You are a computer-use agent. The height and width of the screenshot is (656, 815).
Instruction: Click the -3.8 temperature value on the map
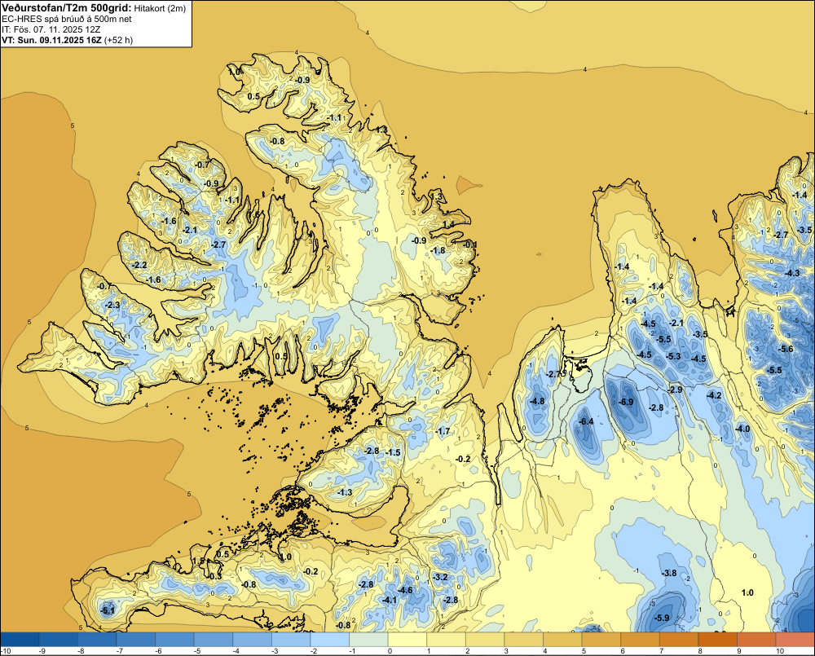[x=669, y=573]
